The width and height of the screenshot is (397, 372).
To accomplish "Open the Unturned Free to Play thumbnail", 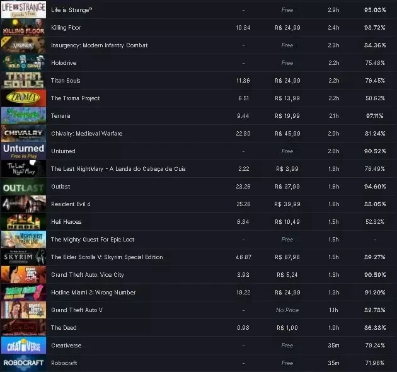I will pos(23,151).
